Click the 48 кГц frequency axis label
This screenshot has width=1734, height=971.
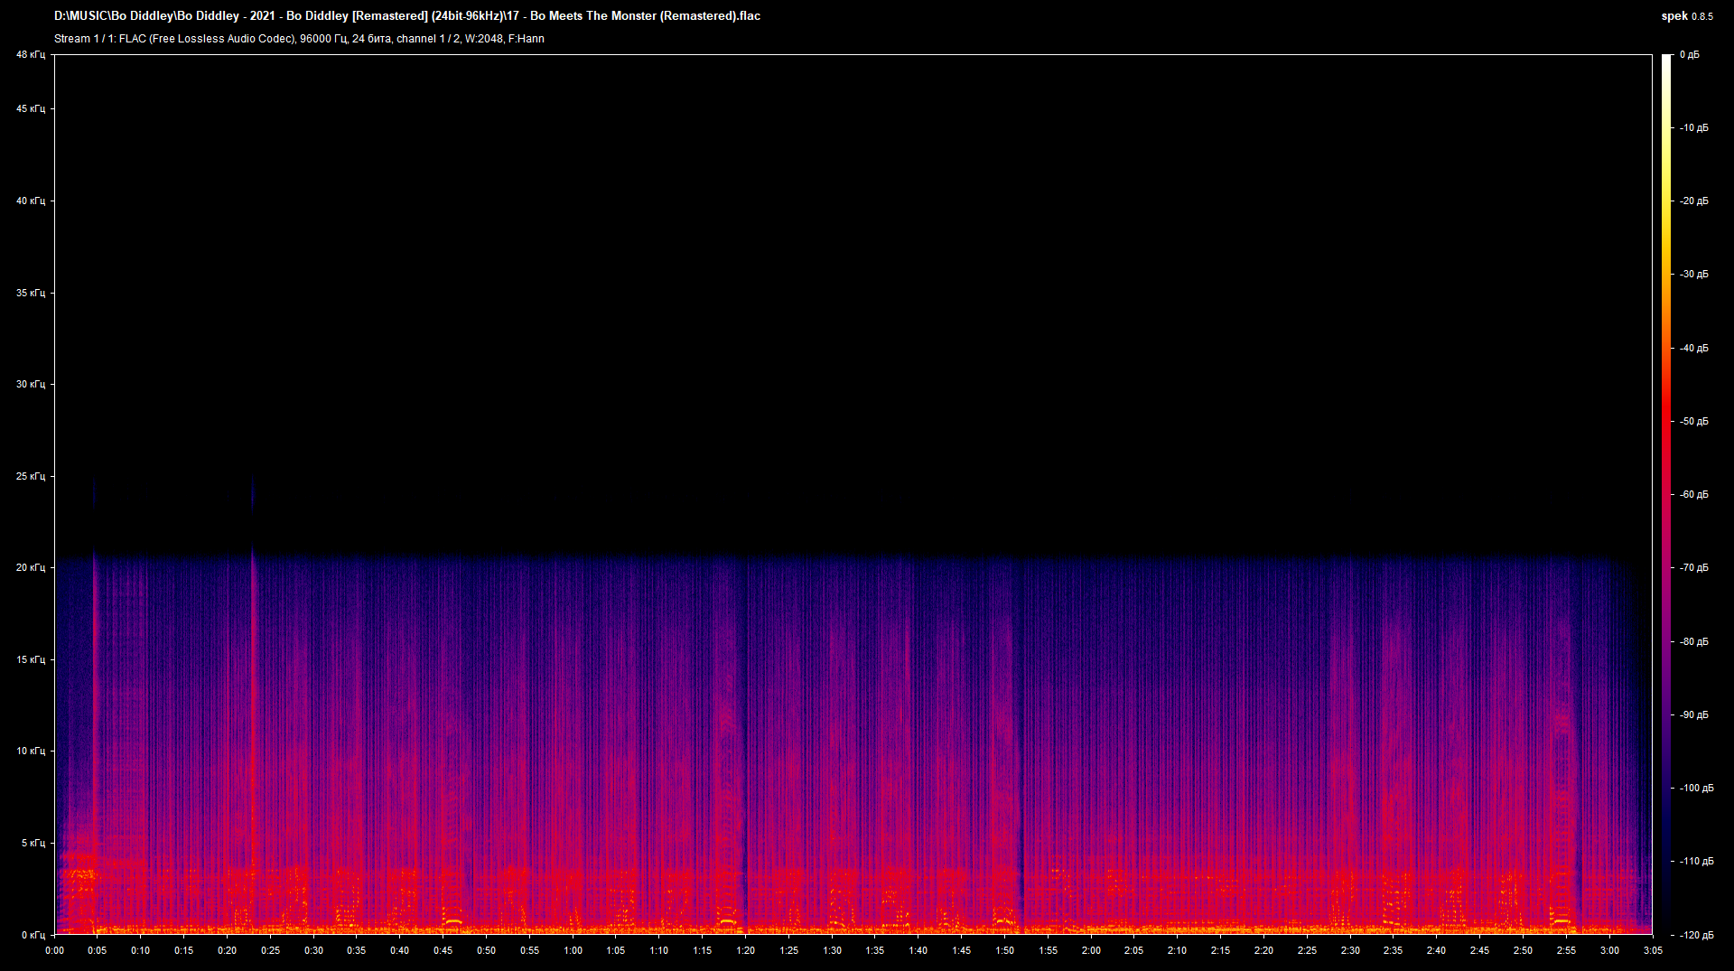point(30,55)
